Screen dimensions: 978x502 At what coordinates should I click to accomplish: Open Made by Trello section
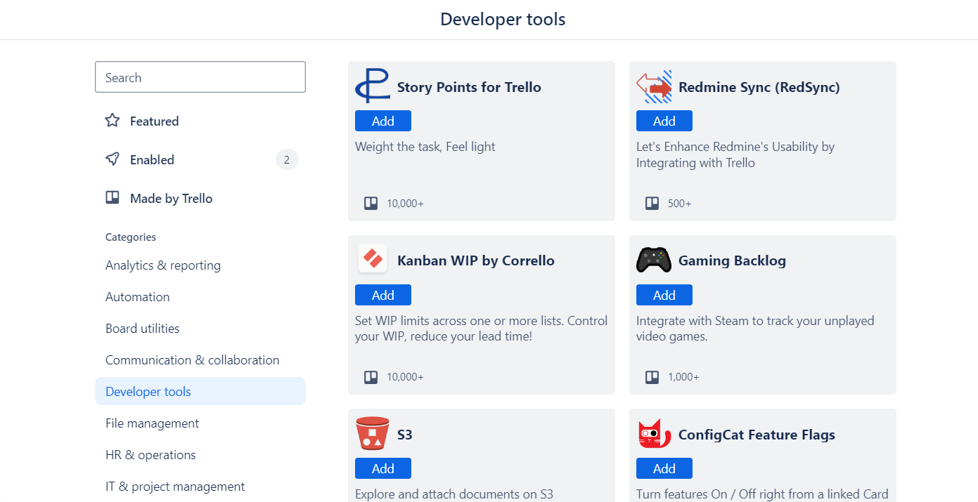click(200, 198)
